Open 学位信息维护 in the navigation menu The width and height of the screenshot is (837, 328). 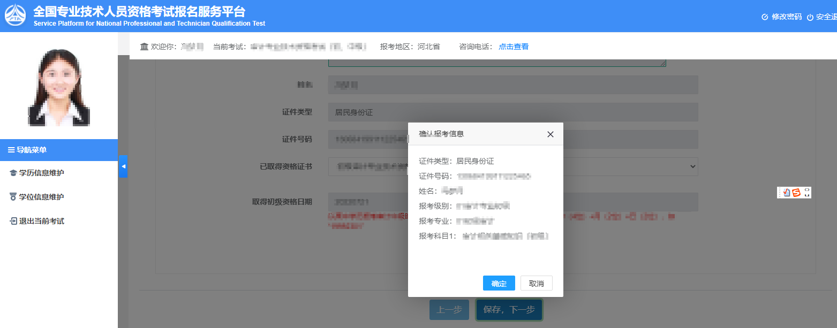(41, 197)
